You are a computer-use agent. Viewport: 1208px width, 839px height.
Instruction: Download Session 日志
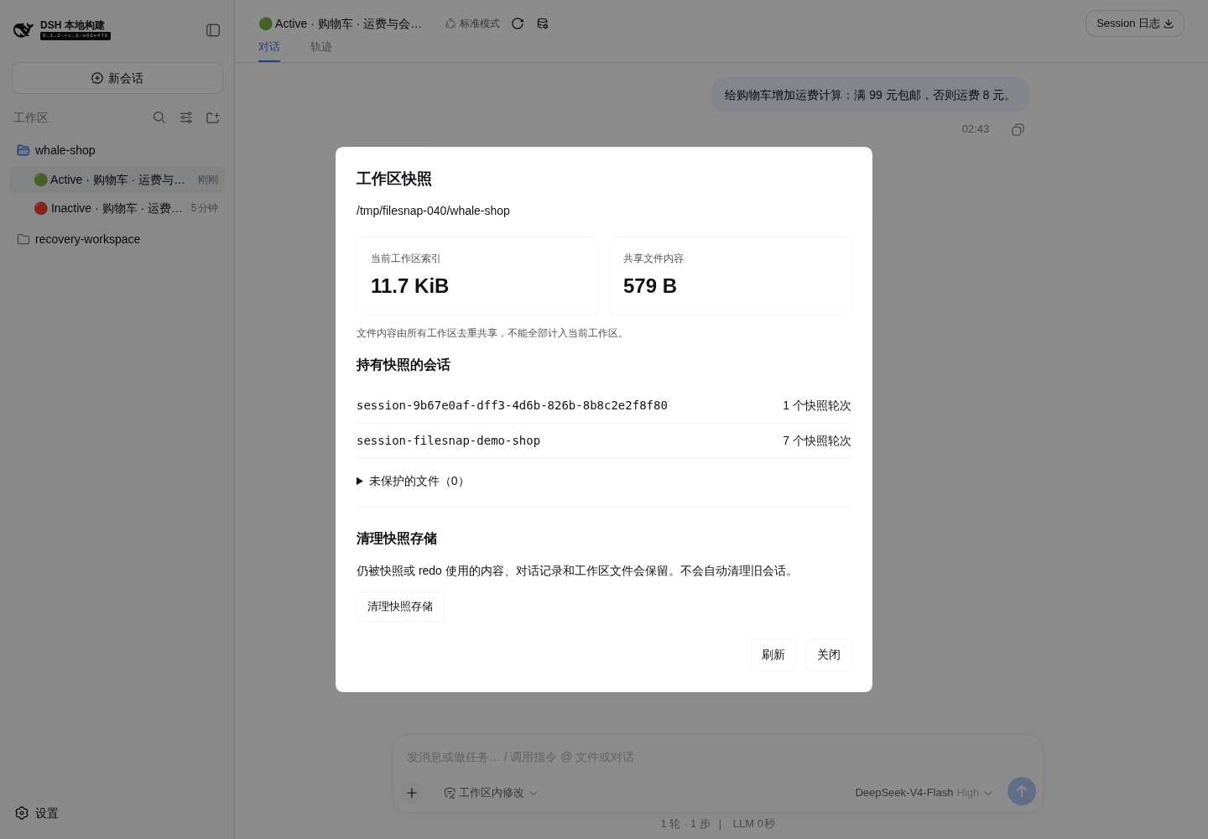coord(1134,23)
